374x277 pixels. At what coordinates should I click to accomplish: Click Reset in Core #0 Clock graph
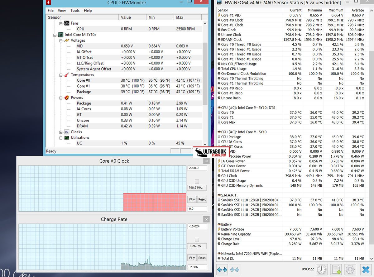(202, 199)
